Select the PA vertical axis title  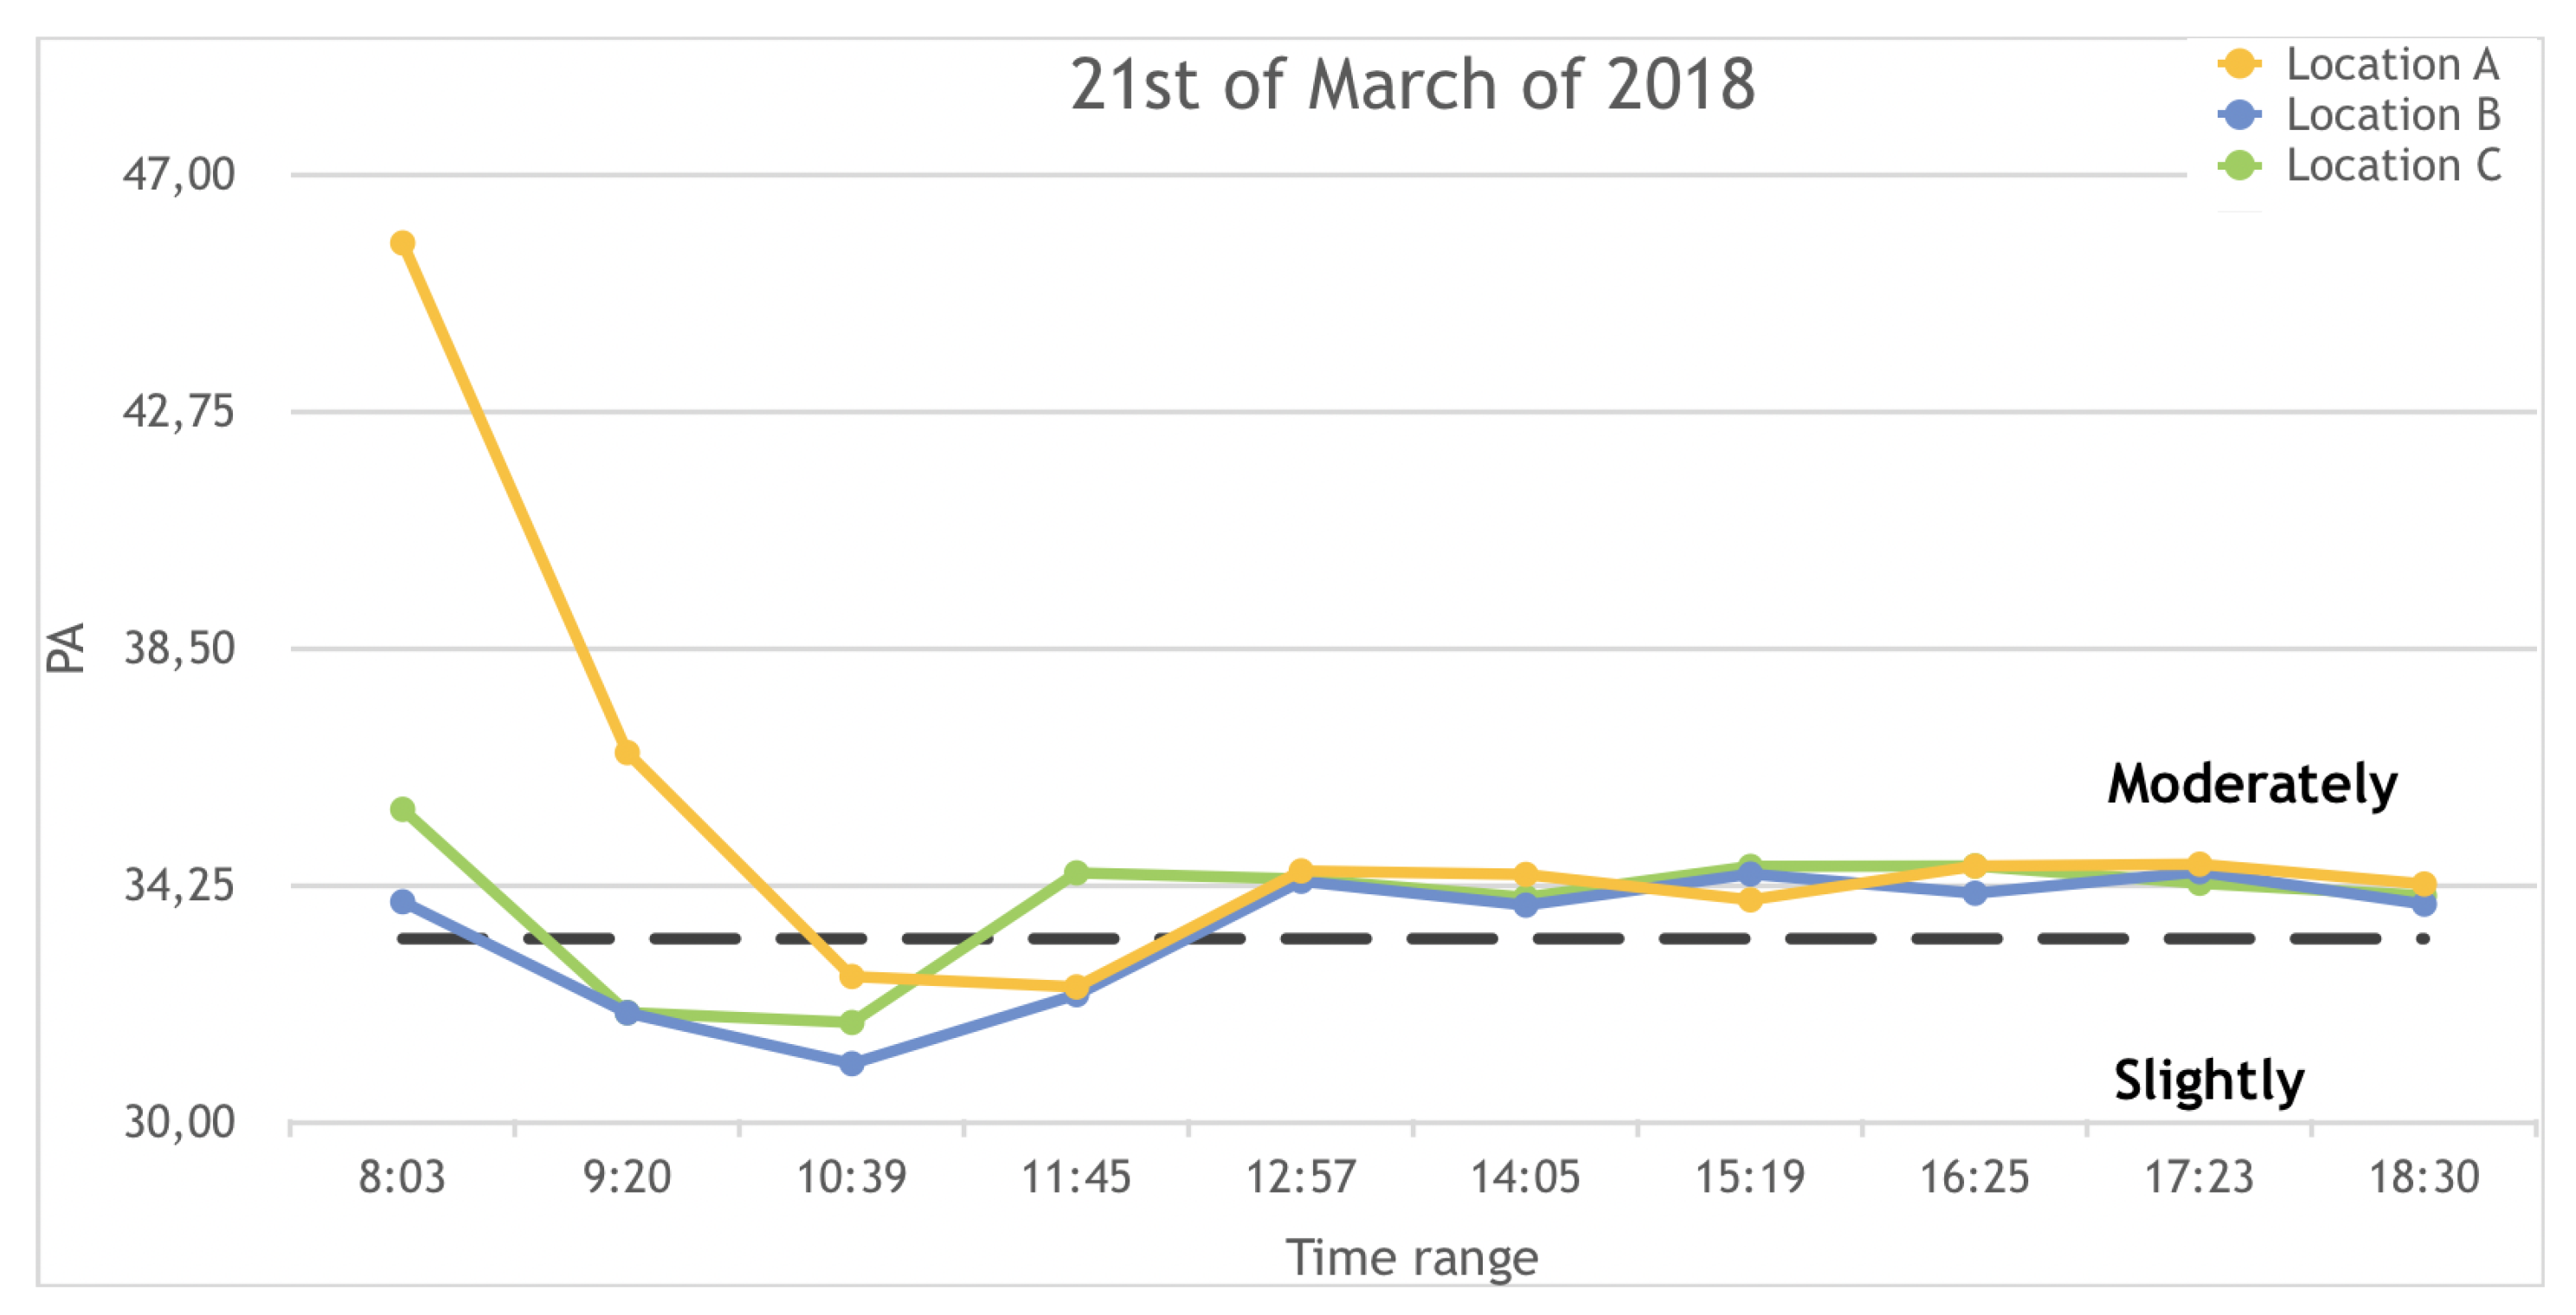[x=66, y=647]
